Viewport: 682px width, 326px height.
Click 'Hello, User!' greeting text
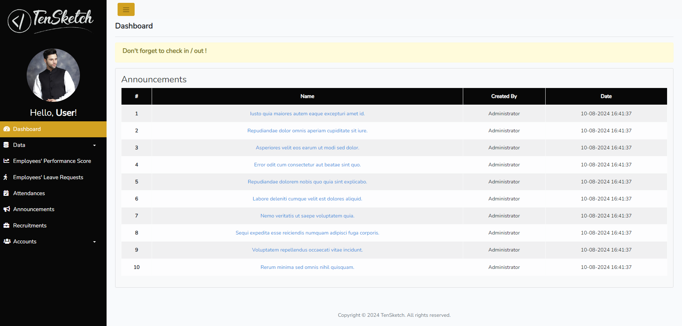[x=53, y=113]
